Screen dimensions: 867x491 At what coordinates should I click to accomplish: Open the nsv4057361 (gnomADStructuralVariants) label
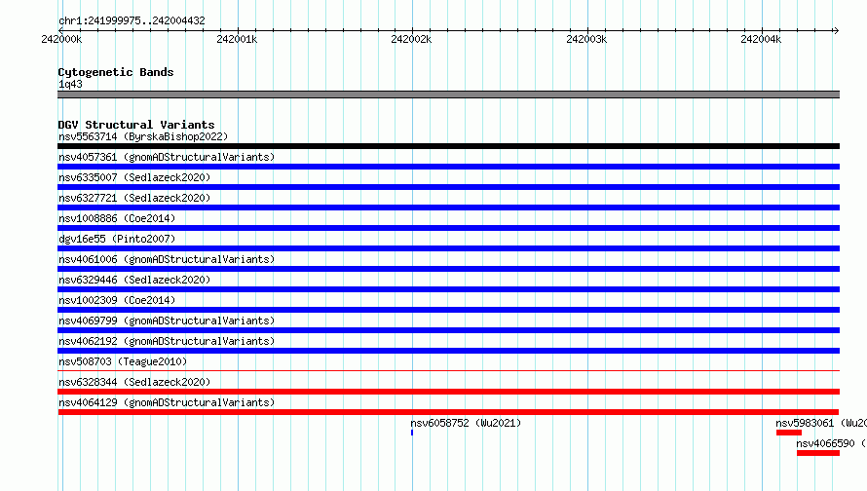pyautogui.click(x=167, y=157)
